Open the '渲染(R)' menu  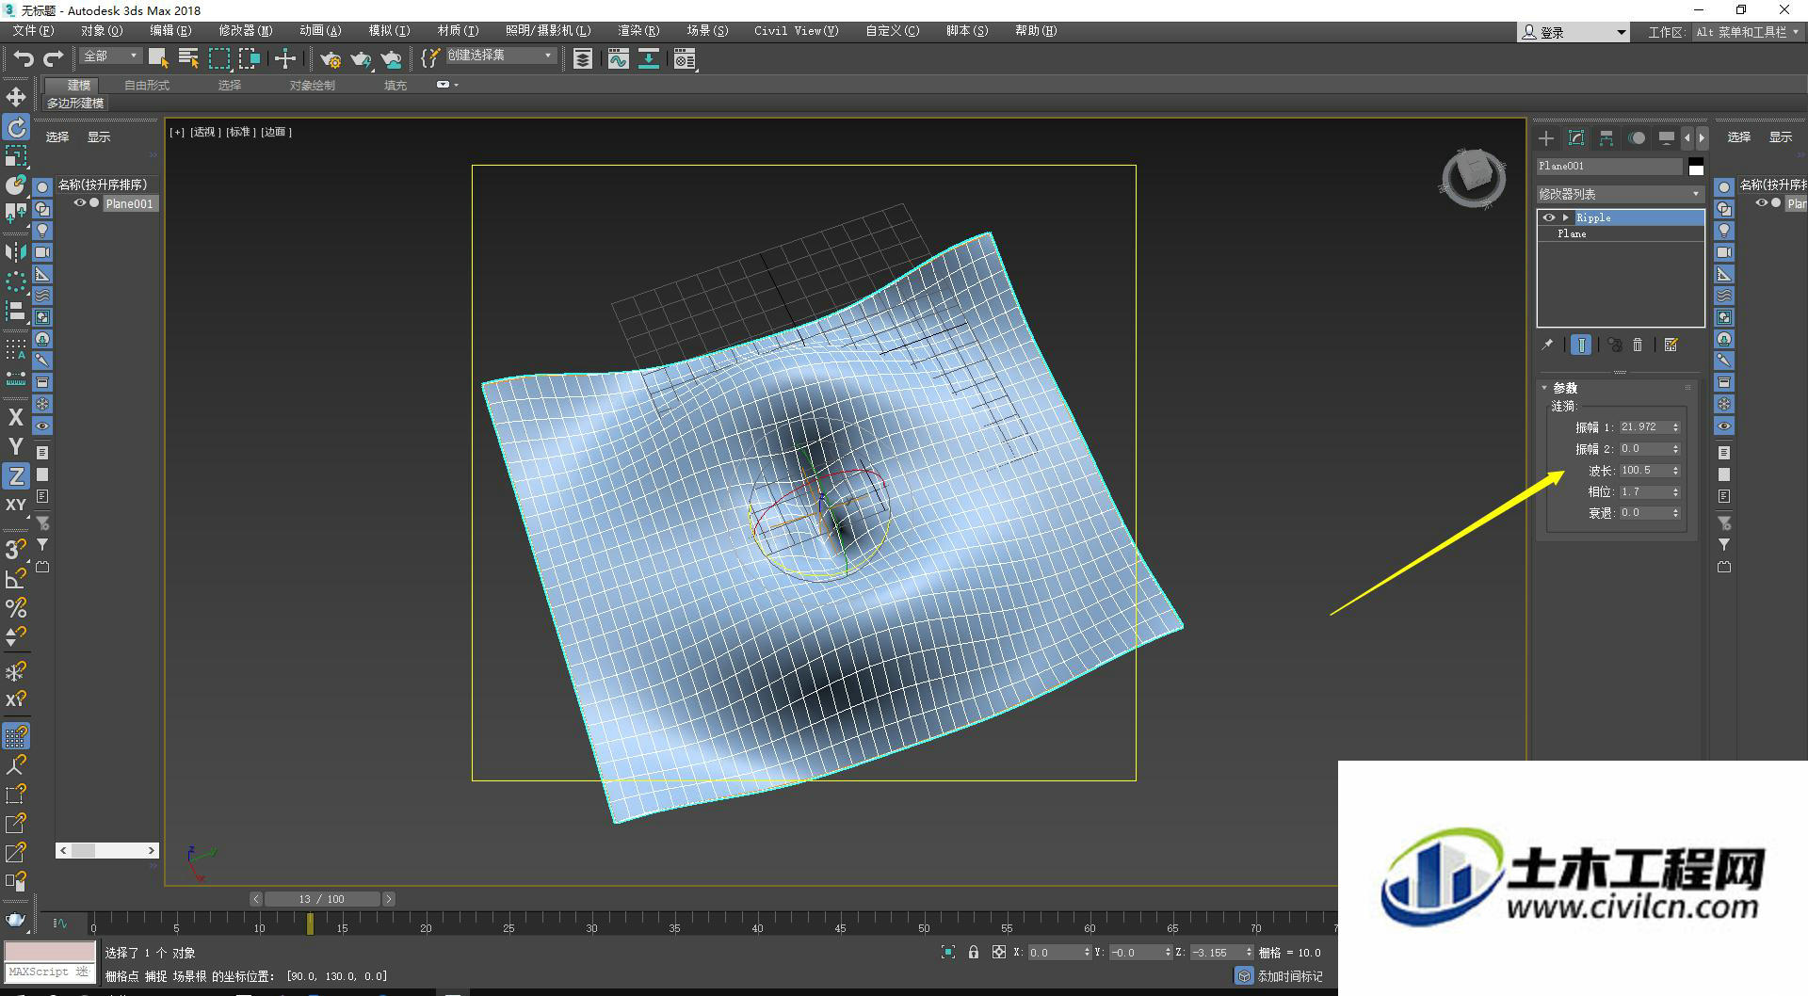tap(638, 31)
